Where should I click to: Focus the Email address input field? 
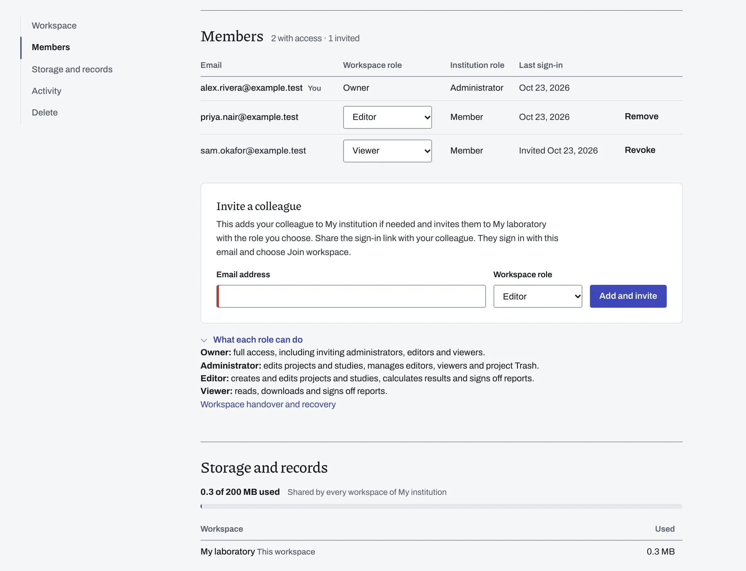[x=351, y=296]
